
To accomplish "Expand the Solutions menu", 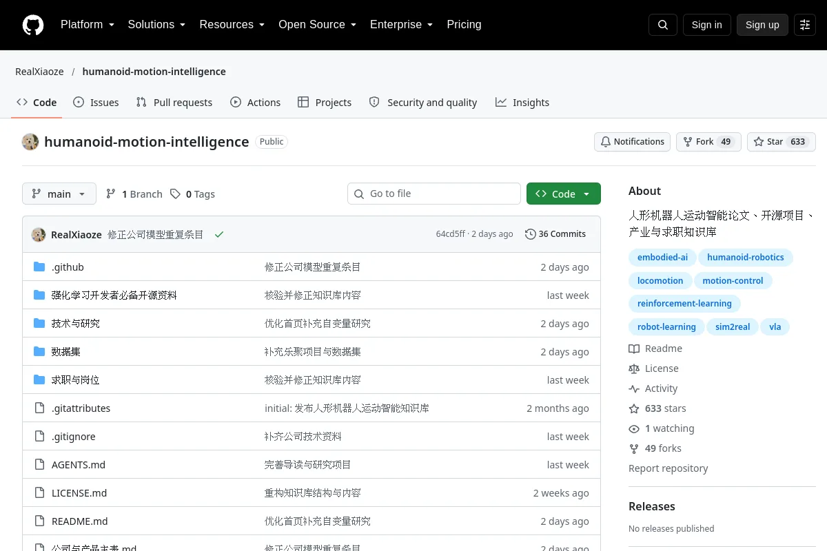I will click(156, 25).
